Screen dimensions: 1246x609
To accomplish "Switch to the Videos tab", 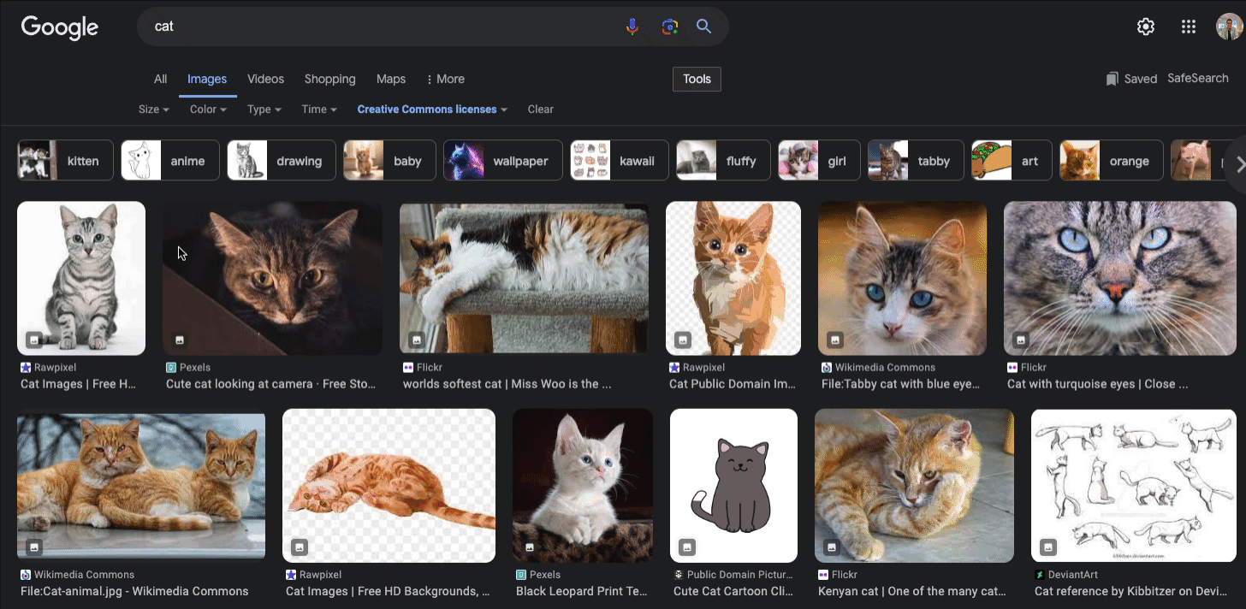I will point(265,79).
